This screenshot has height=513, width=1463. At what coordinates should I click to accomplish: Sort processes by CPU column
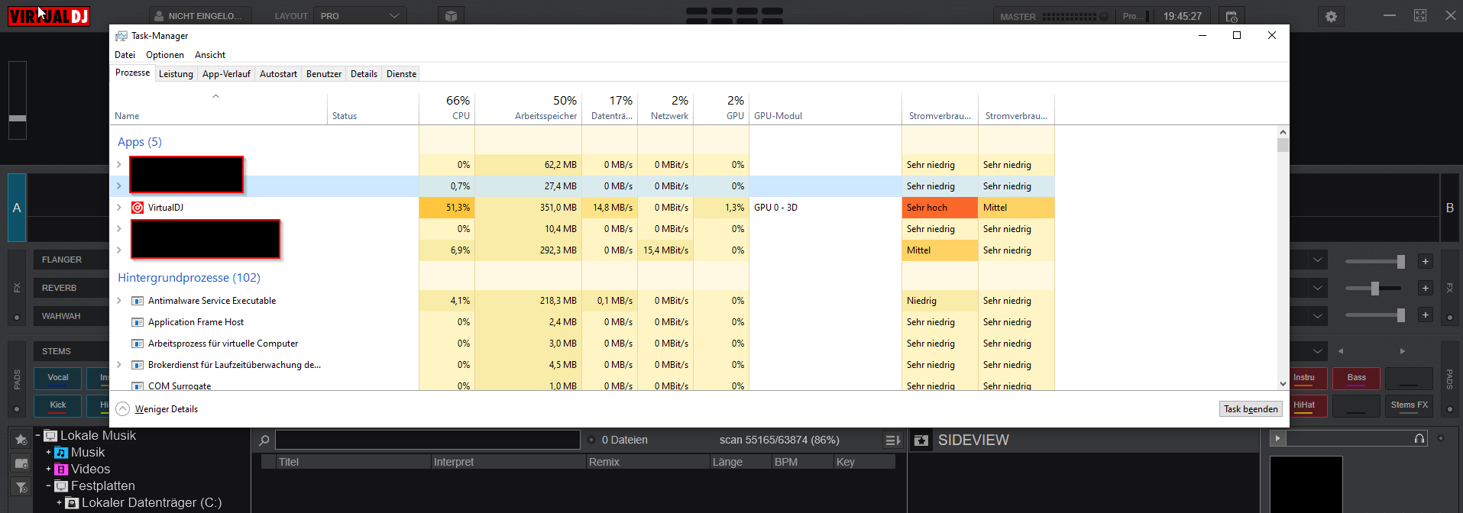point(447,108)
